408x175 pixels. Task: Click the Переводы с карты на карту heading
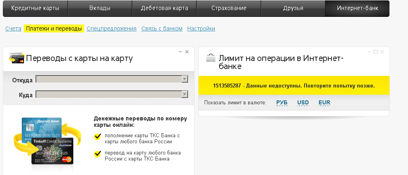[x=79, y=58]
